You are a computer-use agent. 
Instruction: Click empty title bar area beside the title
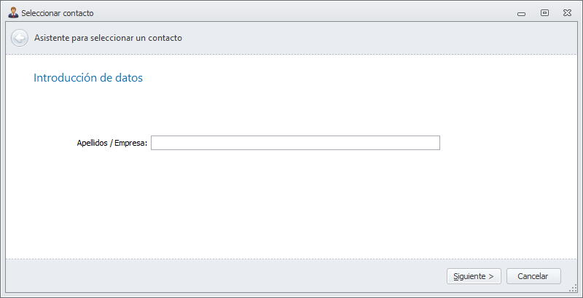pos(291,13)
